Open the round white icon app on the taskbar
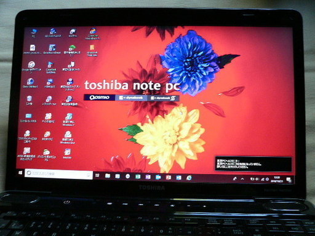This screenshot has width=315, height=236. click(127, 176)
